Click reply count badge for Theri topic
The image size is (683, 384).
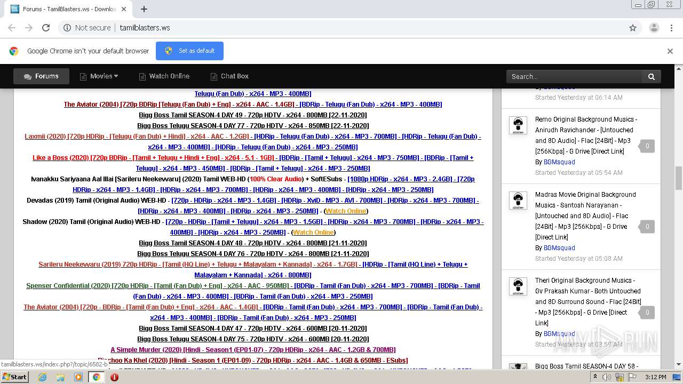coord(647,312)
